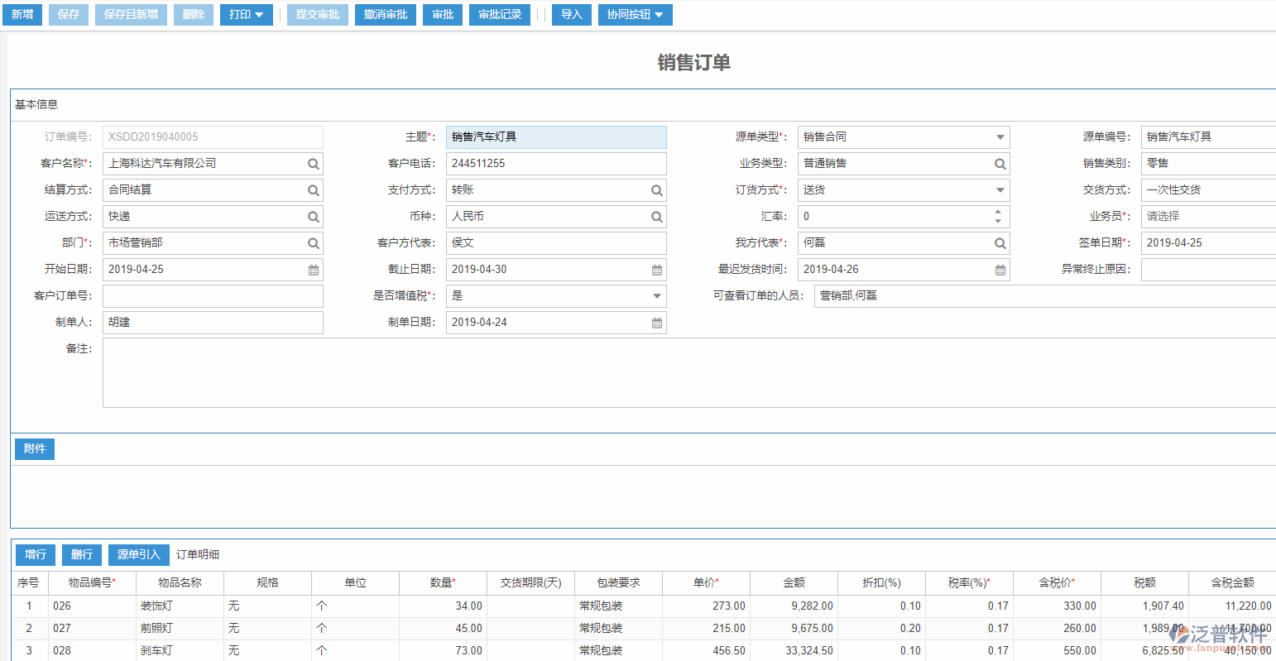Expand the 源单类型 dropdown
Image resolution: width=1276 pixels, height=661 pixels.
[1000, 137]
